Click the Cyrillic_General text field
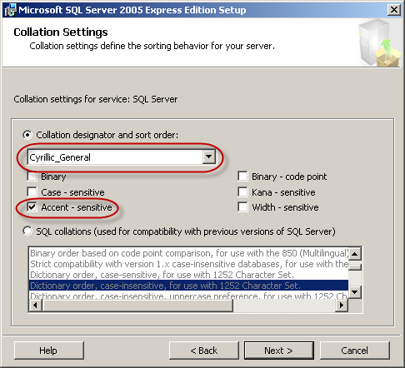This screenshot has height=368, width=405. (x=116, y=157)
